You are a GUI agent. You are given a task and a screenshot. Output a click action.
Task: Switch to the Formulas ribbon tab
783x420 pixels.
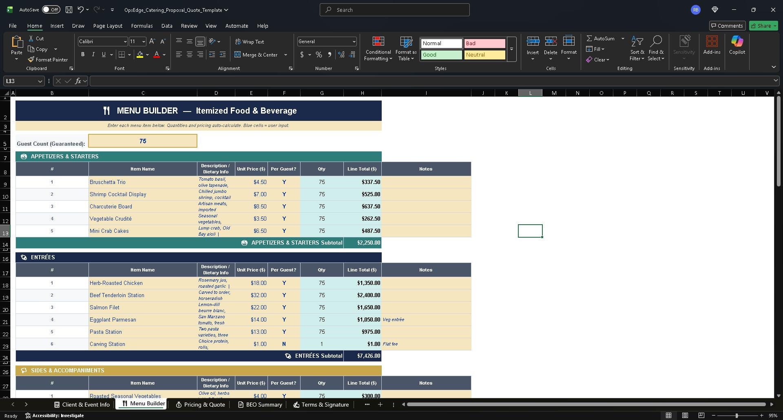point(142,26)
